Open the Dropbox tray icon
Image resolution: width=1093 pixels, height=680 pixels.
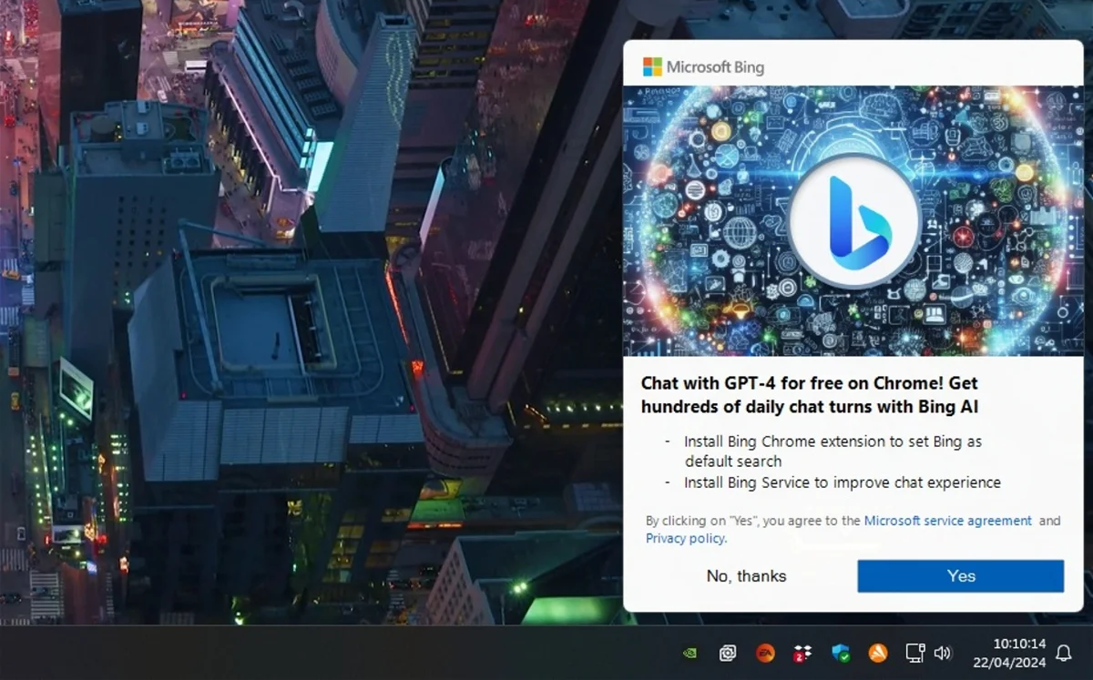(802, 653)
